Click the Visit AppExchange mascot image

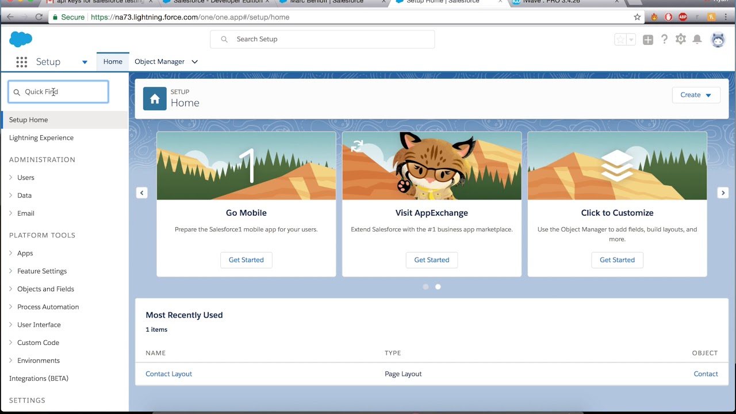432,166
